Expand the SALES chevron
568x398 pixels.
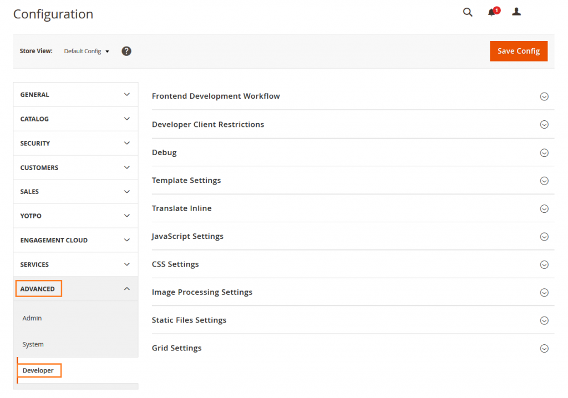point(127,192)
